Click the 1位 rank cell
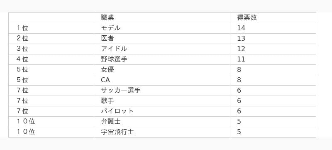 51,28
